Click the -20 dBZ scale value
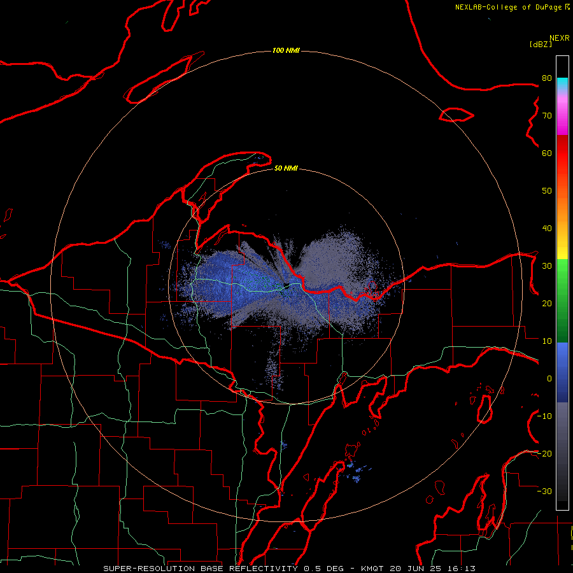Screen dimensions: 573x573 tap(544, 453)
